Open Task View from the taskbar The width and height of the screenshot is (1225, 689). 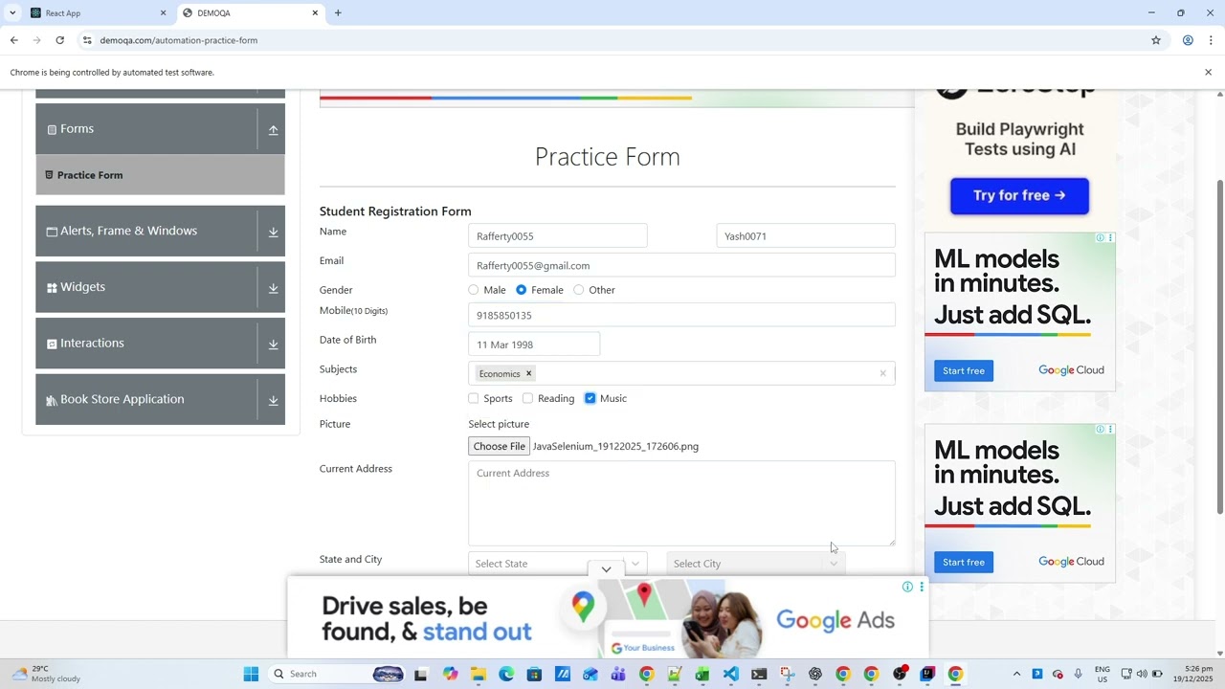coord(420,674)
